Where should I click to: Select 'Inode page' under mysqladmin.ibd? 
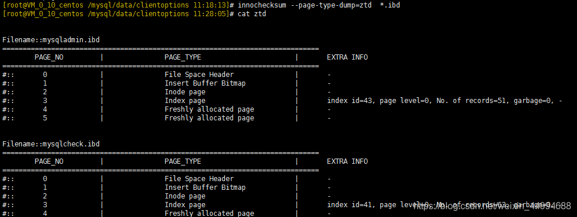pos(185,92)
